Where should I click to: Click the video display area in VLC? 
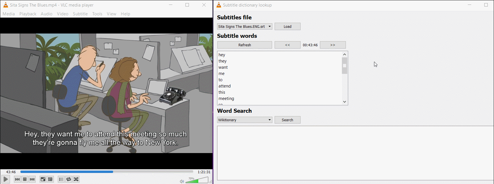[x=106, y=93]
